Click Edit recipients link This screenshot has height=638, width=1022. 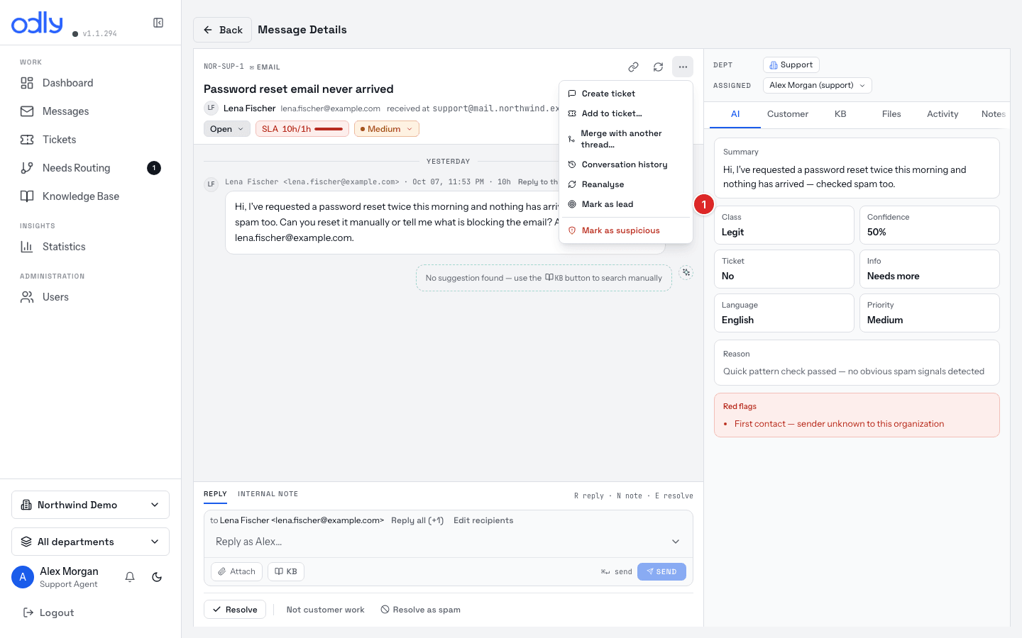(483, 520)
